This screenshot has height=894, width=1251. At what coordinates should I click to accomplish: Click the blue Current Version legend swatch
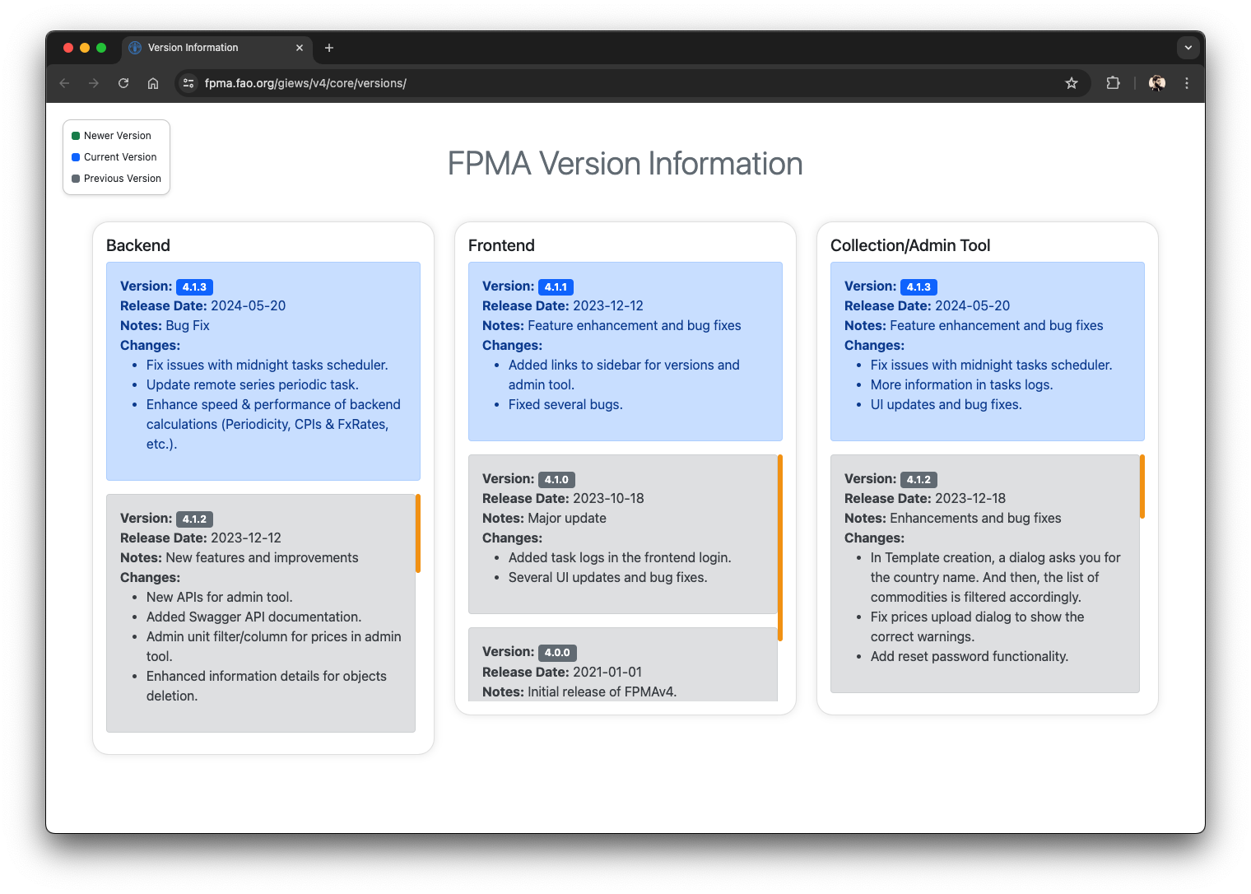76,157
